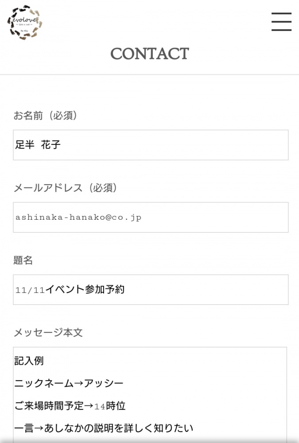Click the 必須 marker beside メールアドレス
The image size is (299, 443).
[x=103, y=187]
